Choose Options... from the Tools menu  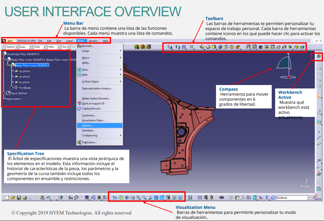[87, 125]
